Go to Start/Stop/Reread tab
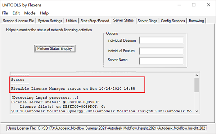Screen dimensions: 216x134 [x=95, y=21]
